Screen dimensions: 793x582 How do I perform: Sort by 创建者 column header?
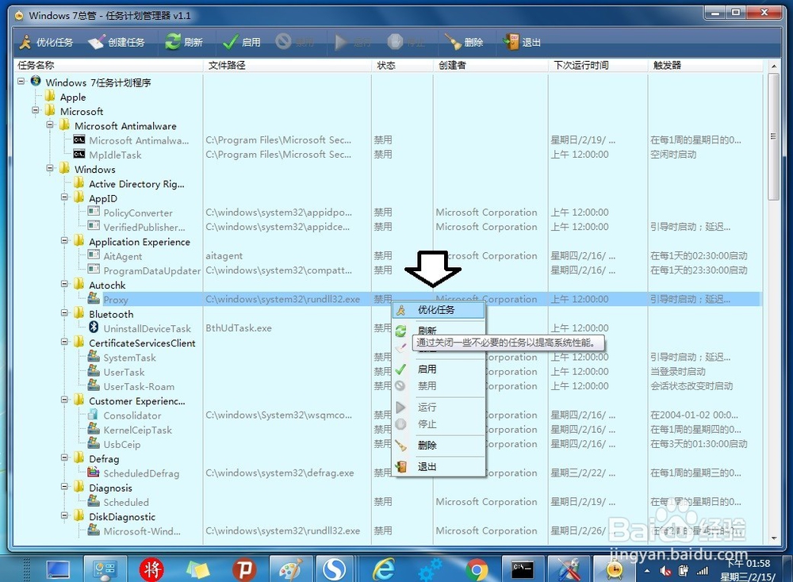tap(491, 65)
